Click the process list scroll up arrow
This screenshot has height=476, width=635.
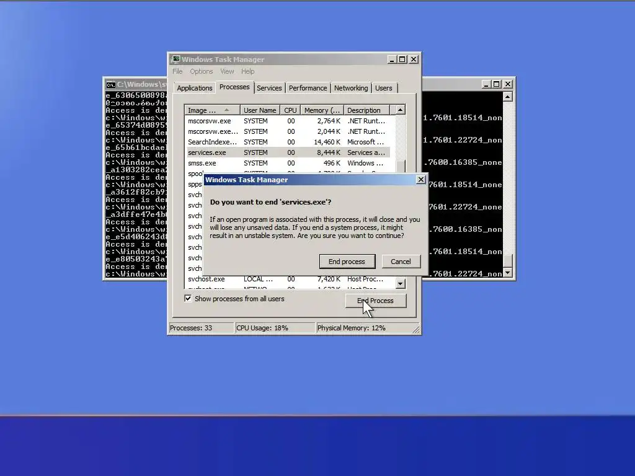pyautogui.click(x=400, y=110)
